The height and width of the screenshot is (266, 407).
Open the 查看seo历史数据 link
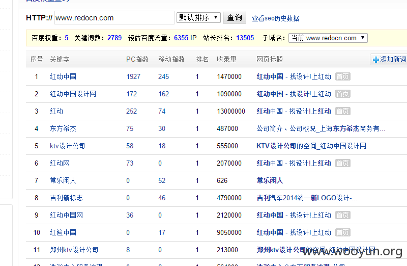[275, 18]
